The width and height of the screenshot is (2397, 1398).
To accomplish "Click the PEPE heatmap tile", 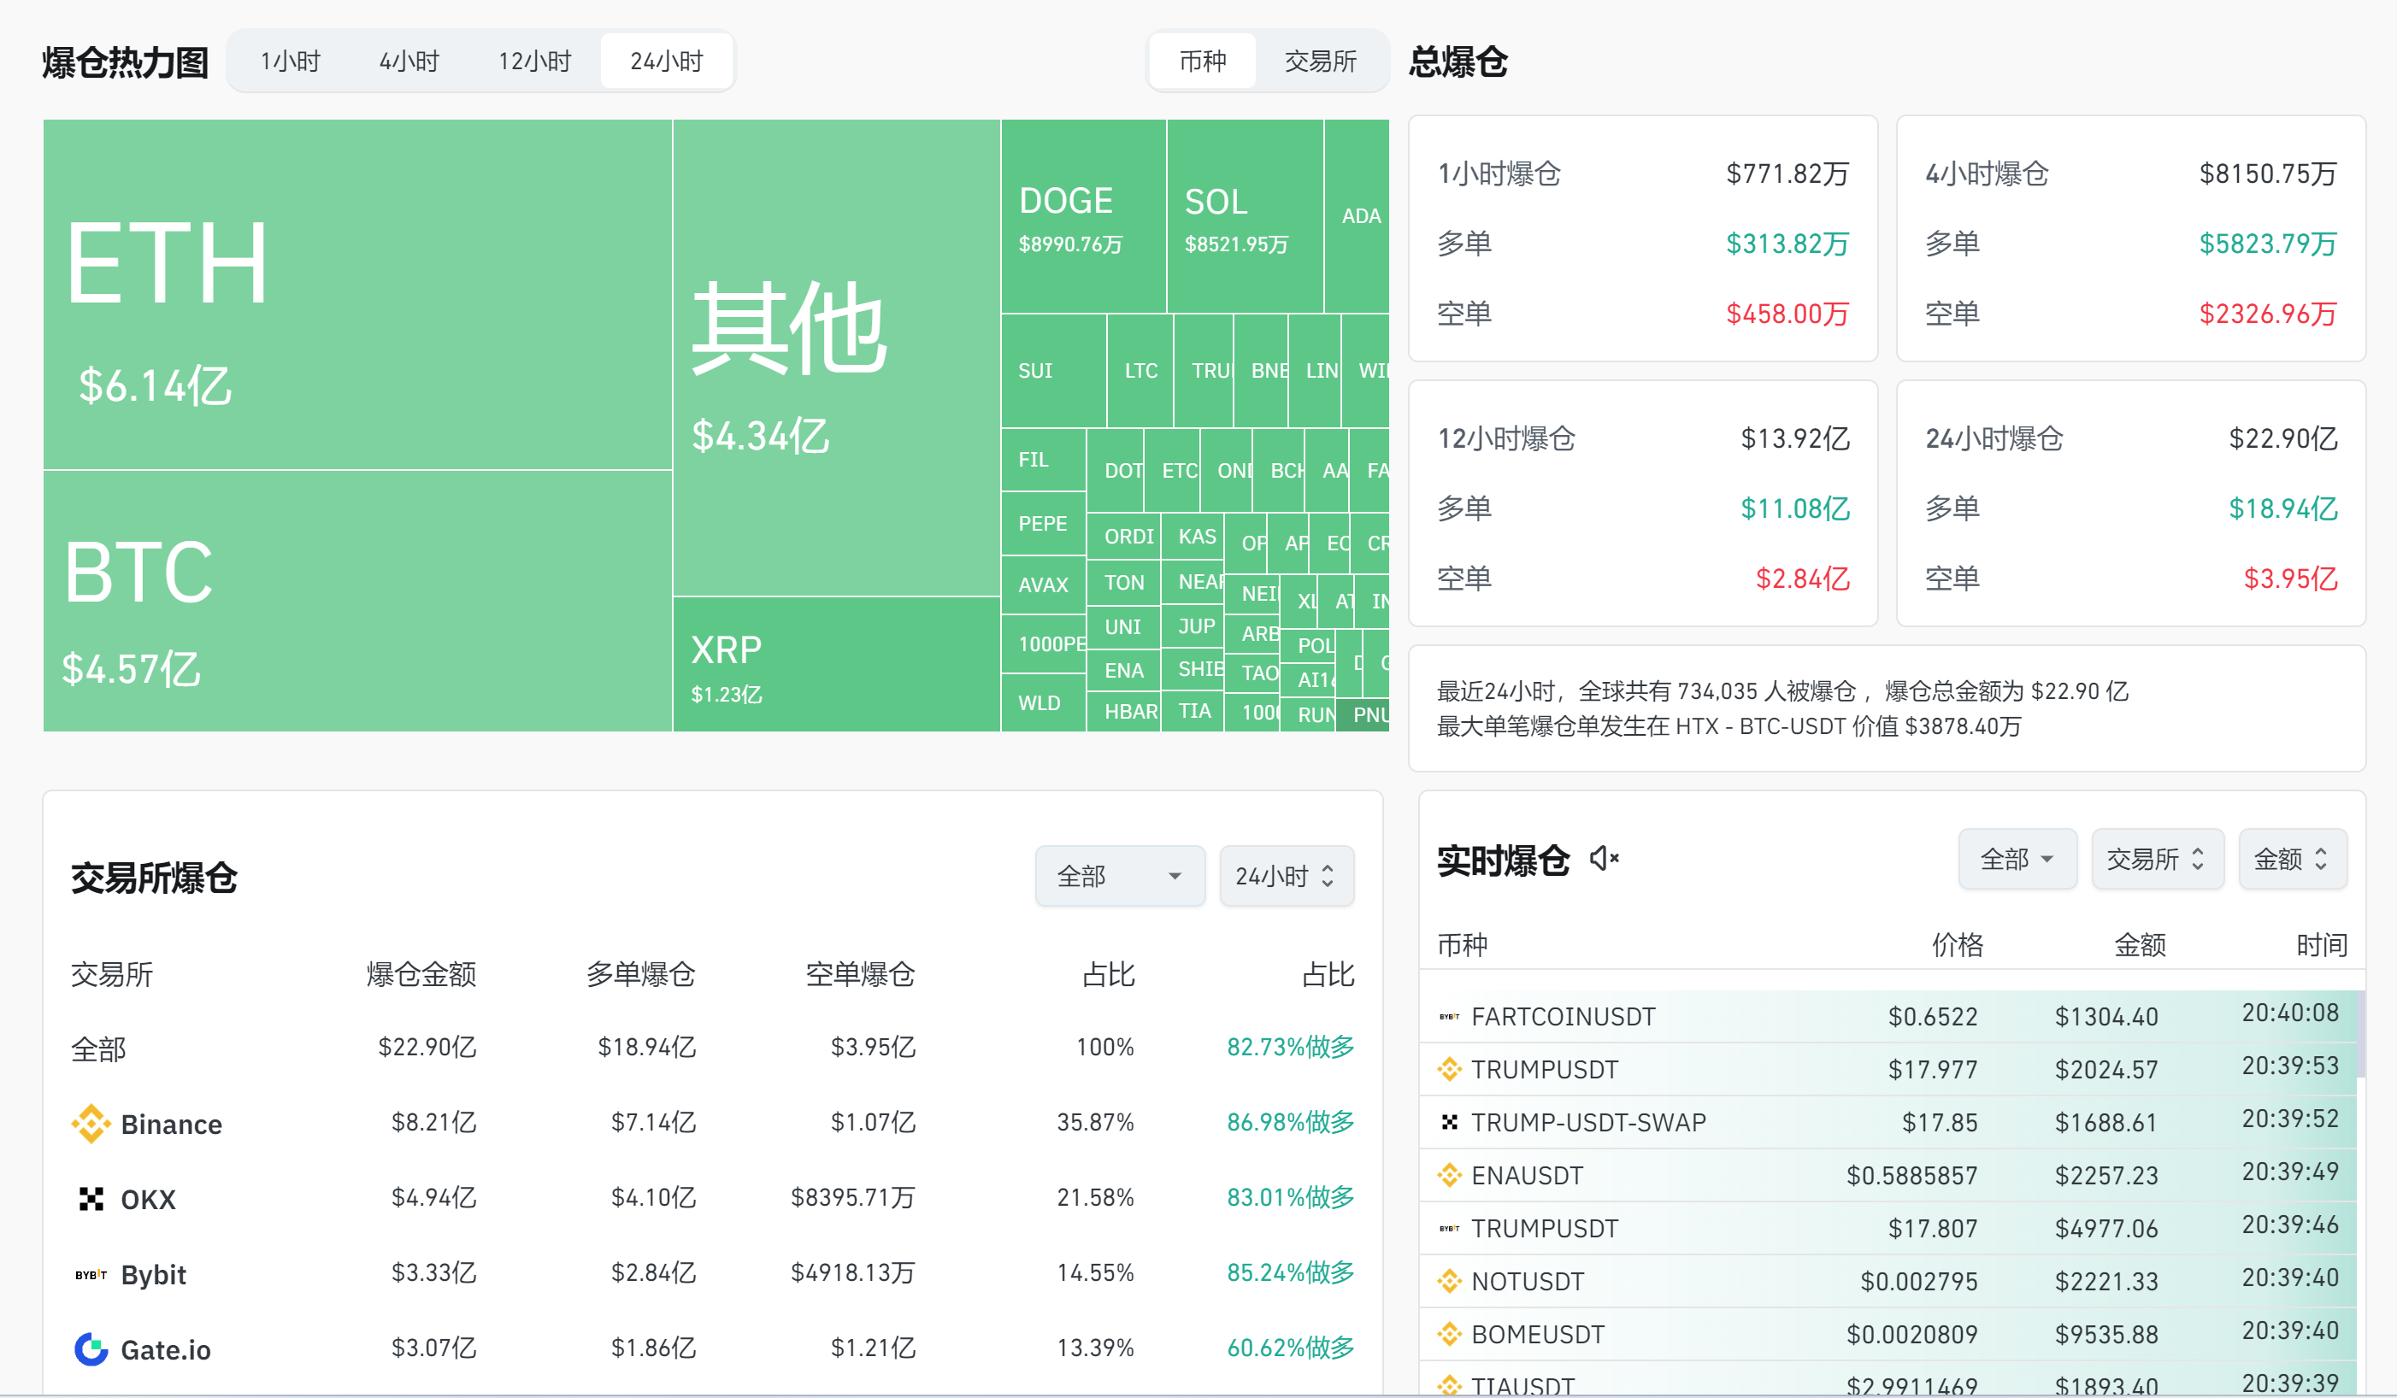I will [x=1043, y=523].
